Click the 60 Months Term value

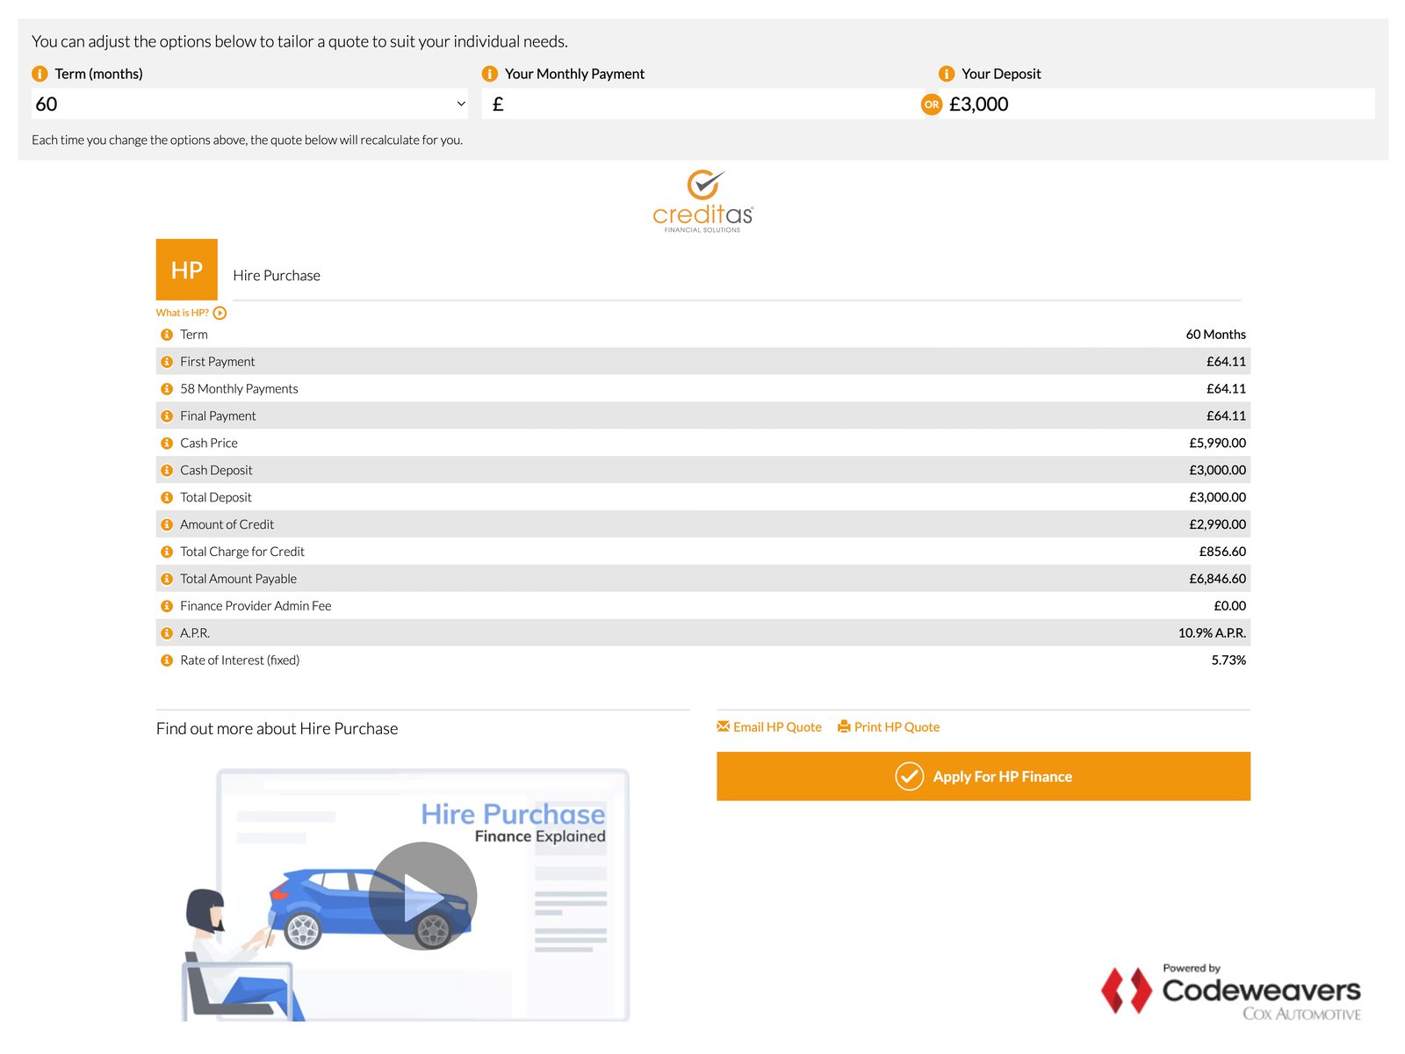(x=1216, y=335)
